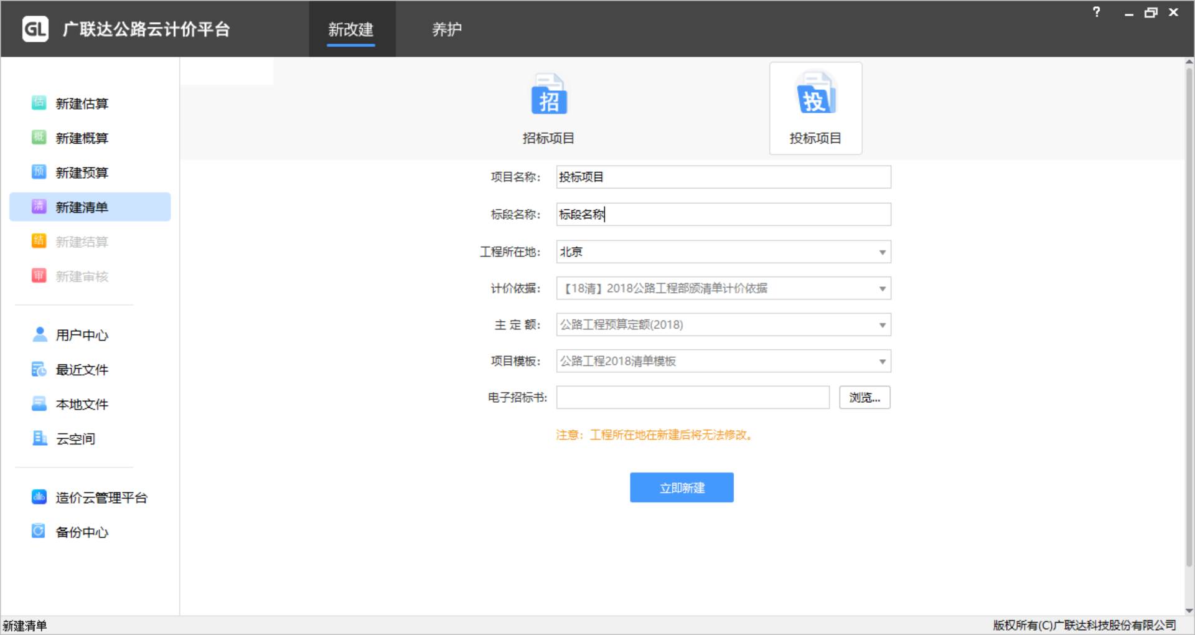Select 新建清单 in the sidebar

pos(90,207)
